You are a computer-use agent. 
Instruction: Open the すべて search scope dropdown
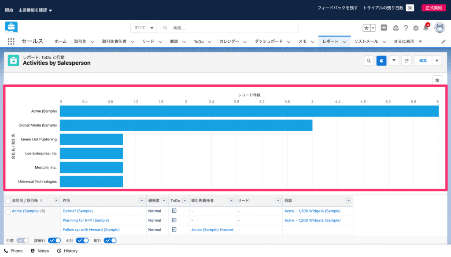(x=144, y=28)
